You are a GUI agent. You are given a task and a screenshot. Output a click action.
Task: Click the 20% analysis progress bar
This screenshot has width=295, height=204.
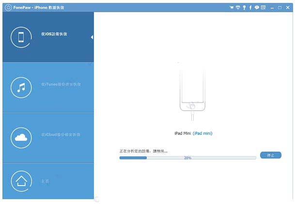coord(188,157)
